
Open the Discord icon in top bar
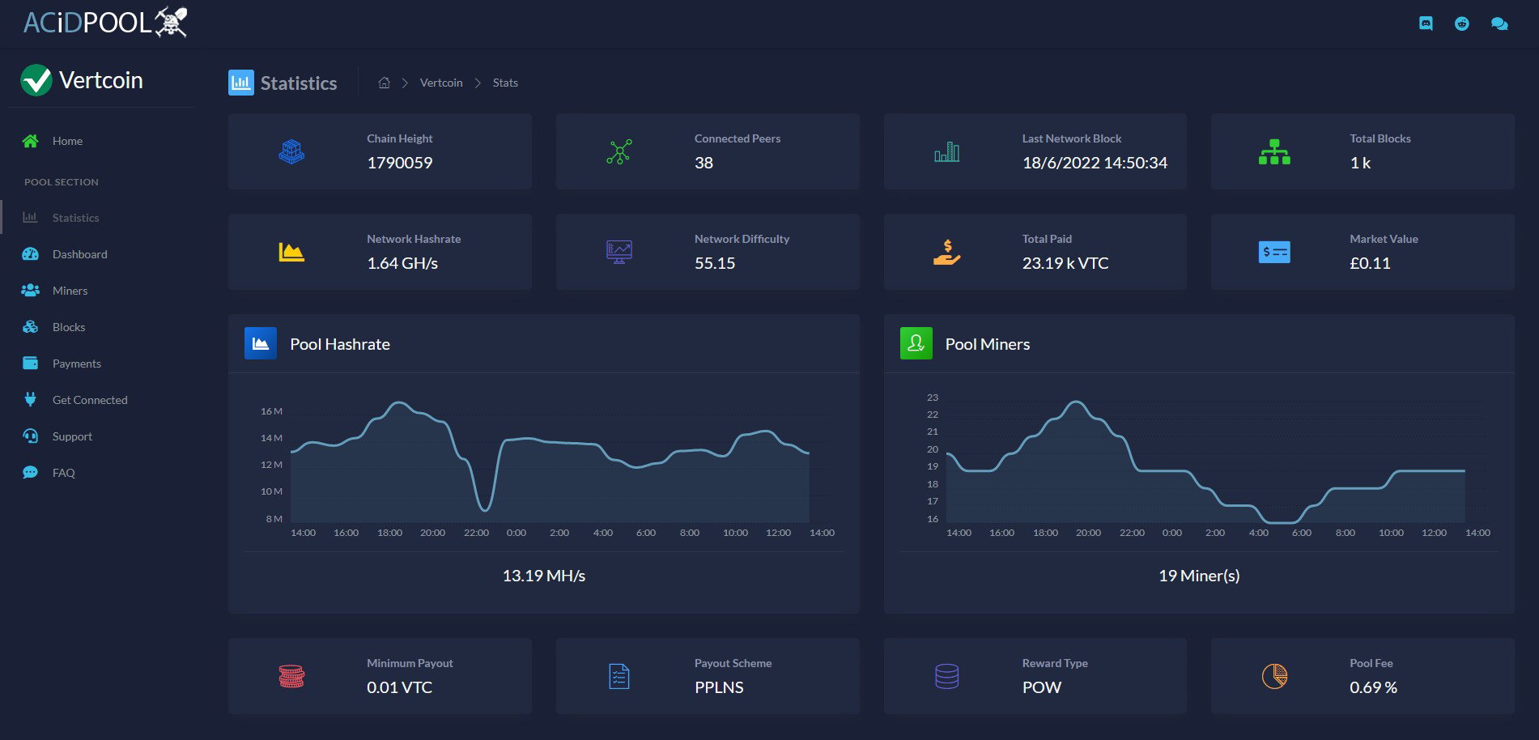click(x=1426, y=23)
